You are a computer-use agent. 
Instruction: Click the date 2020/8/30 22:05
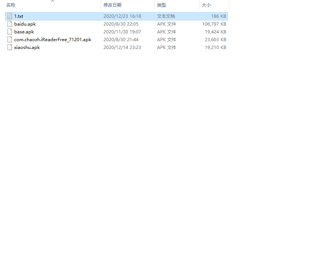coord(121,24)
